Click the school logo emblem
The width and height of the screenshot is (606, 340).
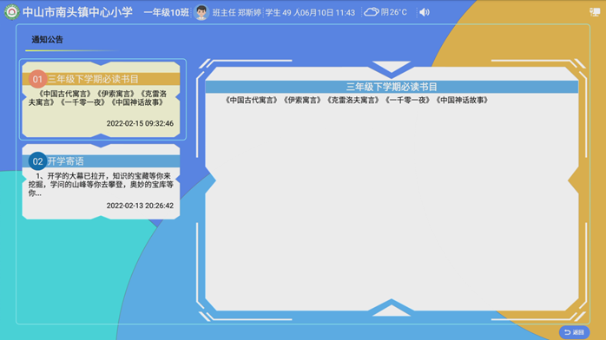click(x=11, y=12)
